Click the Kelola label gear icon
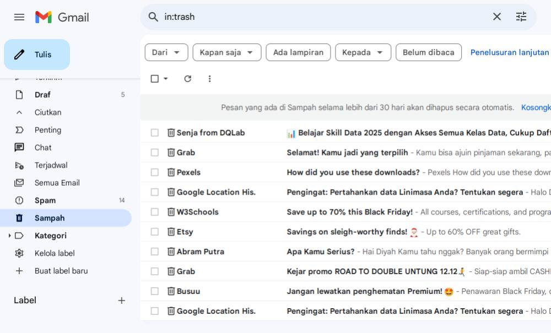 (x=19, y=253)
